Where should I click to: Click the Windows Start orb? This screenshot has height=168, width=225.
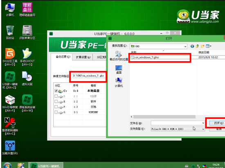[x=7, y=165]
